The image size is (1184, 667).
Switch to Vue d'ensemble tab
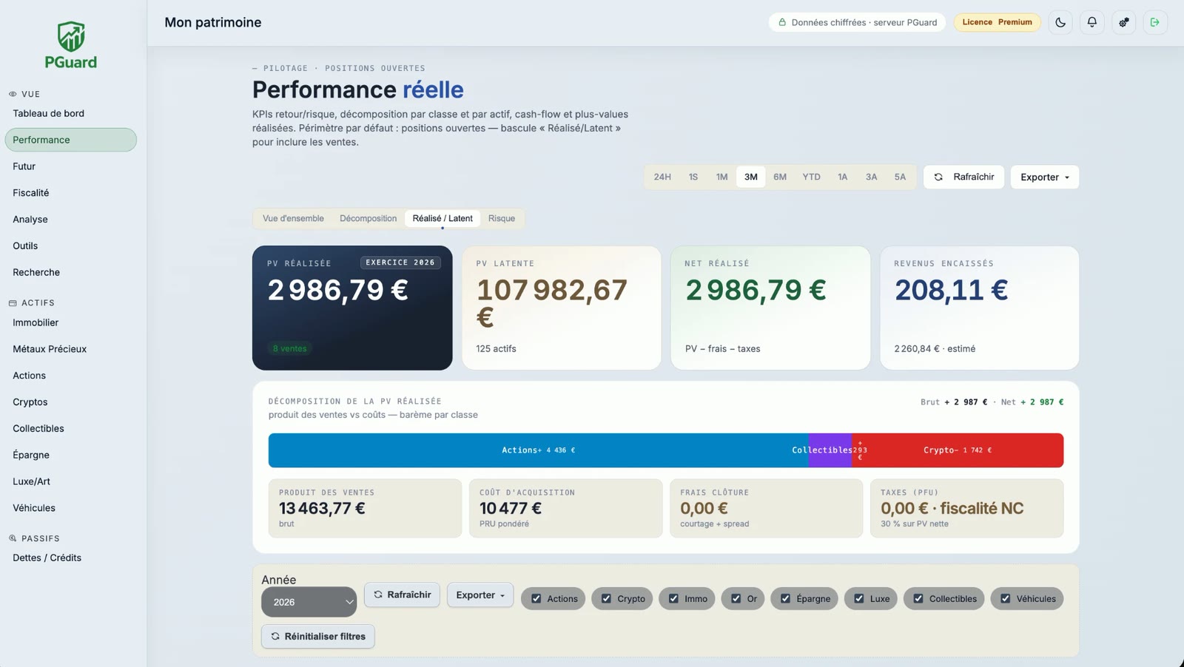tap(293, 218)
